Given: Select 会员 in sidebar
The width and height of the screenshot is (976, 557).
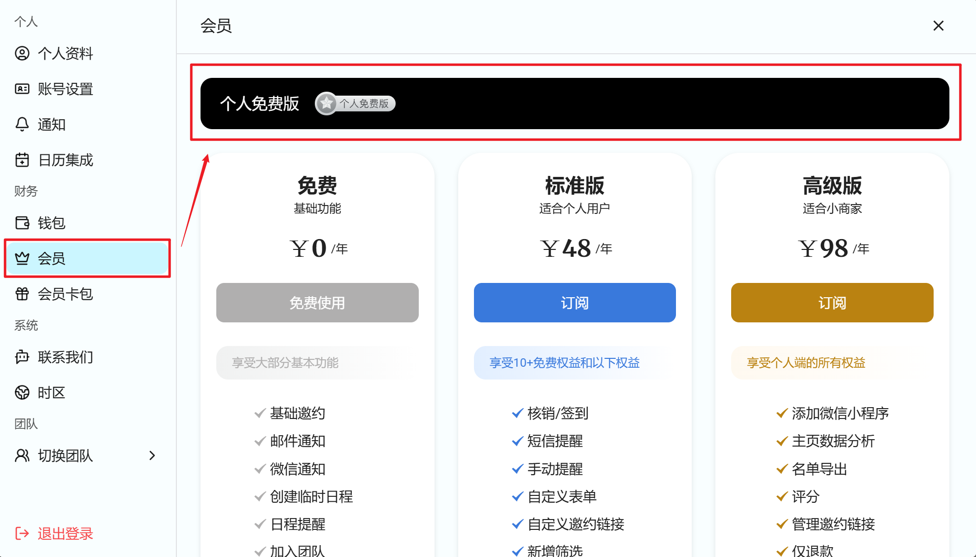Looking at the screenshot, I should click(x=88, y=258).
